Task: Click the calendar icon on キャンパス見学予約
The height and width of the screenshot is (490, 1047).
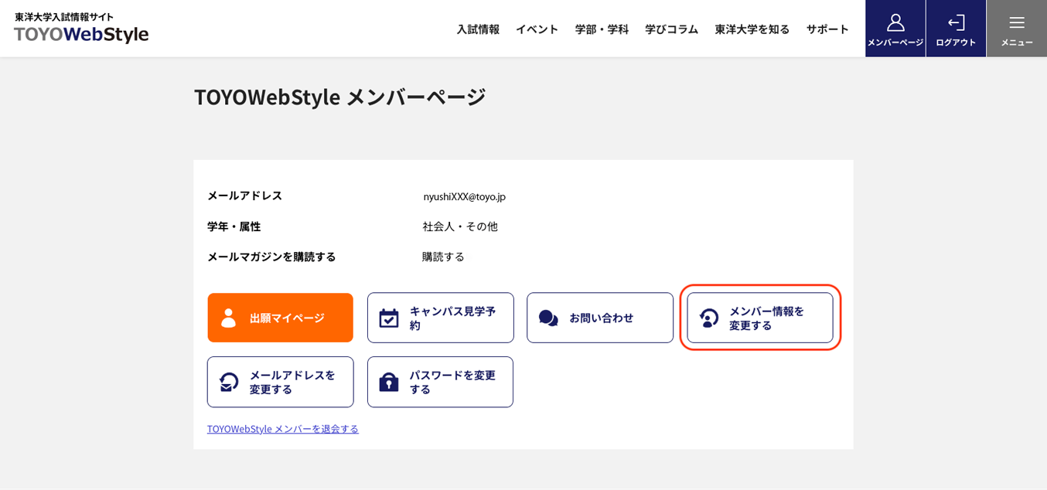Action: coord(389,318)
